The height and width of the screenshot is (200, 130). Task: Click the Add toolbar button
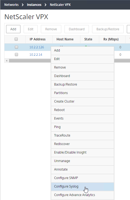pyautogui.click(x=13, y=29)
